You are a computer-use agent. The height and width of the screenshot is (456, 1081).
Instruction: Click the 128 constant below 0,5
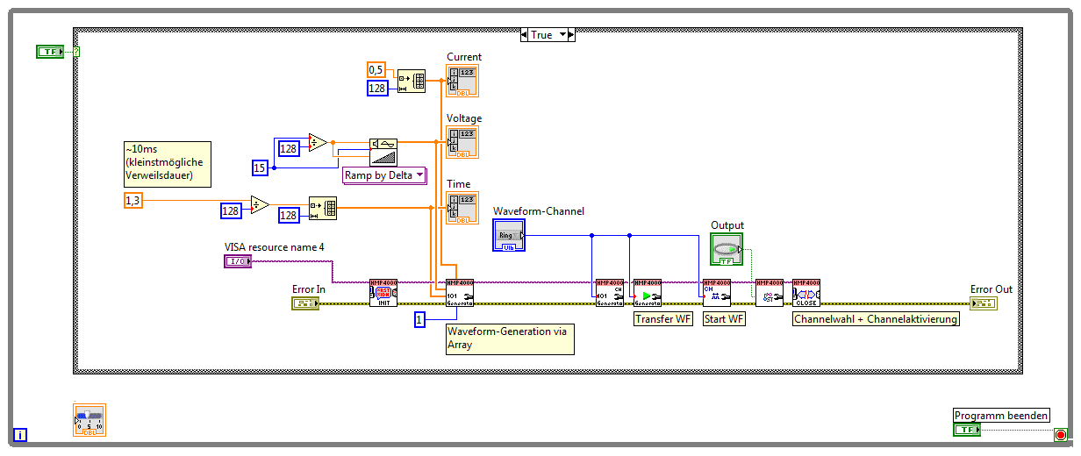(x=377, y=87)
